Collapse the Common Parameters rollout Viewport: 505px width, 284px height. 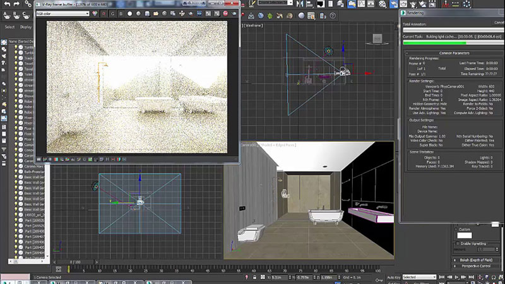(x=454, y=53)
